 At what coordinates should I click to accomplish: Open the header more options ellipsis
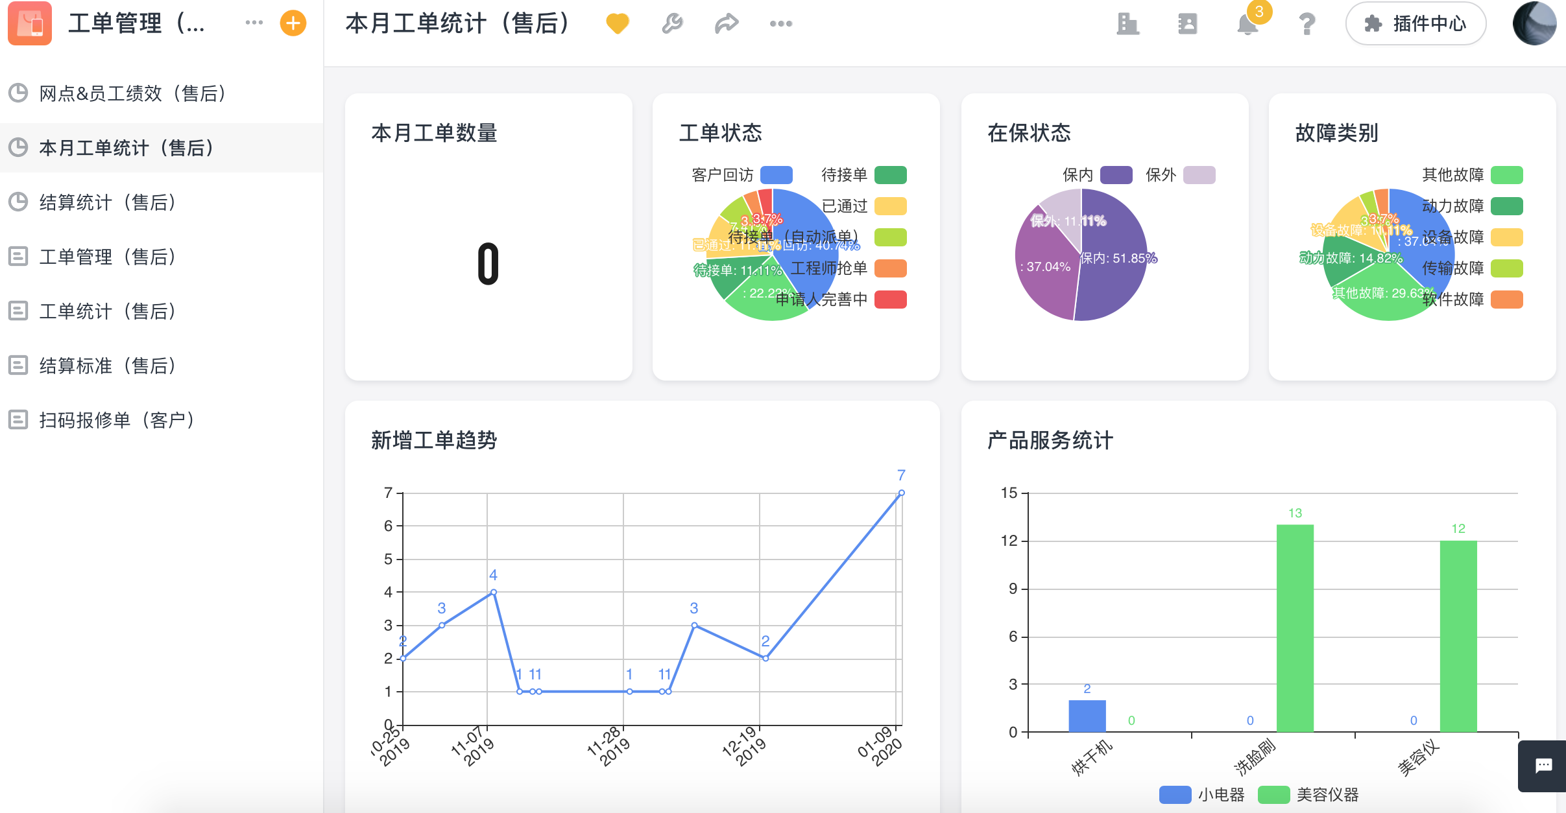coord(781,24)
